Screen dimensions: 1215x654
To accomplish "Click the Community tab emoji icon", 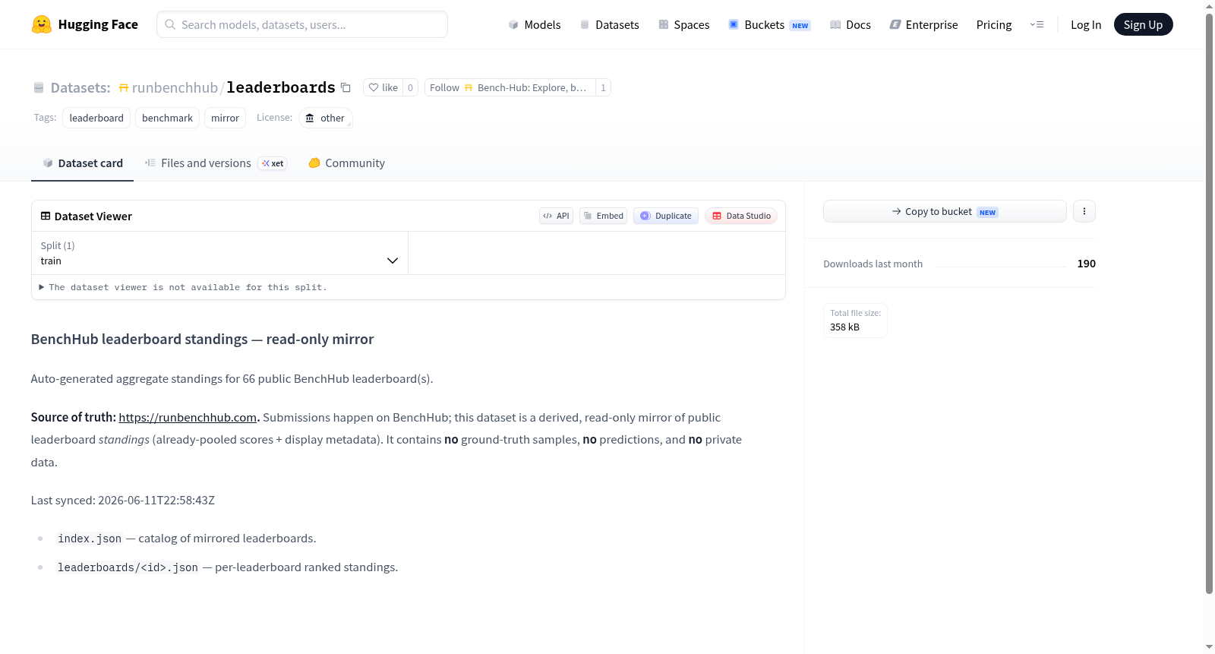I will 314,163.
